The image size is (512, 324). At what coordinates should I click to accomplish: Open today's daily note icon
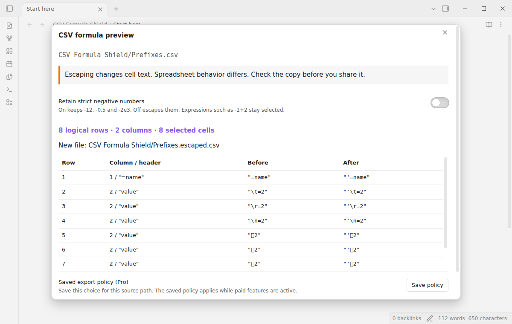point(9,64)
